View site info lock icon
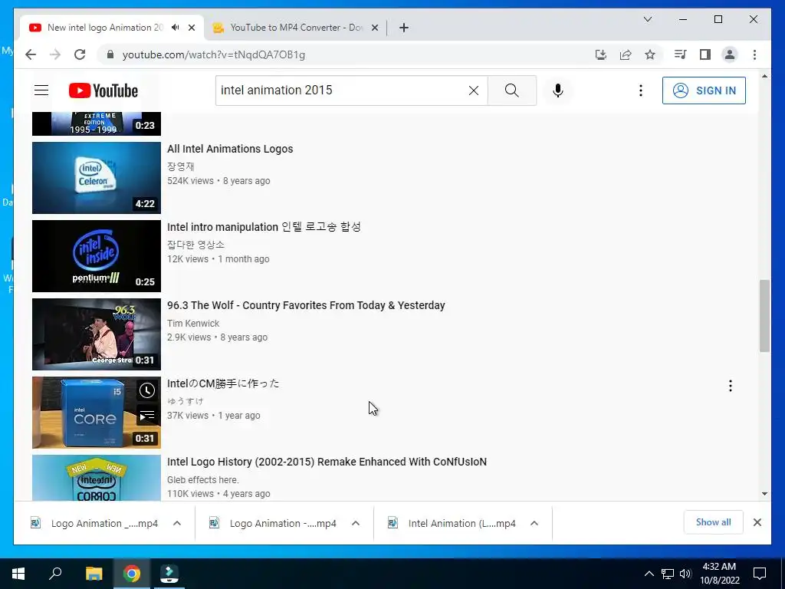785x589 pixels. 110,54
